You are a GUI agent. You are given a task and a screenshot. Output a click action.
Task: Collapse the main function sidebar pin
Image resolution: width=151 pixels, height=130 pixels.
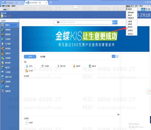18,21
